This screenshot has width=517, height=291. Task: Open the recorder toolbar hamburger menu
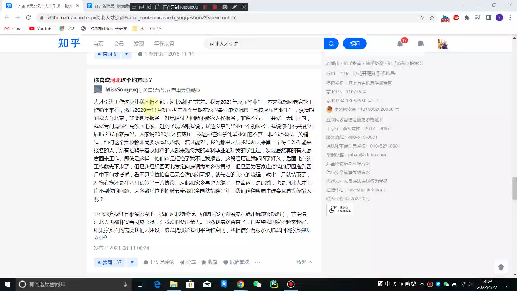pyautogui.click(x=134, y=7)
